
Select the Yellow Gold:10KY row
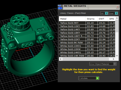tap(87, 26)
